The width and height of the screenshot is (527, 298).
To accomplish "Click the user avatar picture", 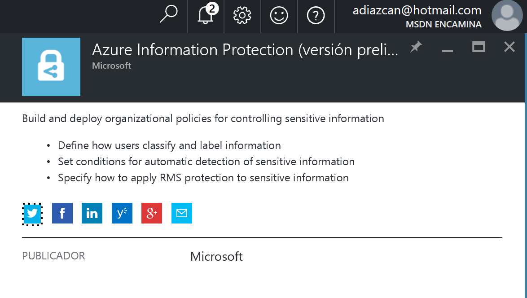I will [x=507, y=16].
